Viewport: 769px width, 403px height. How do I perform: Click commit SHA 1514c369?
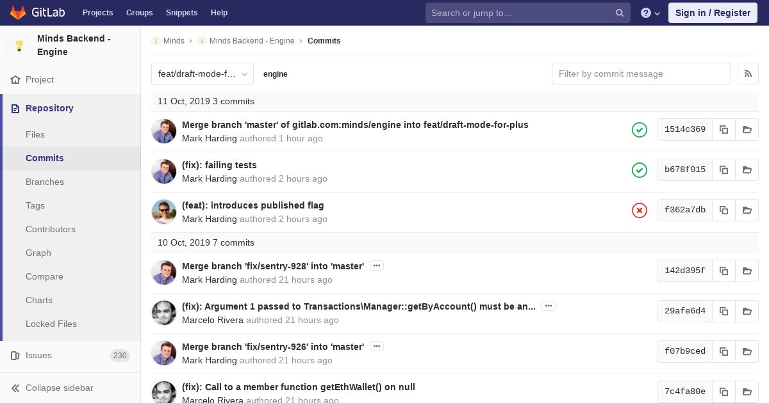[685, 129]
